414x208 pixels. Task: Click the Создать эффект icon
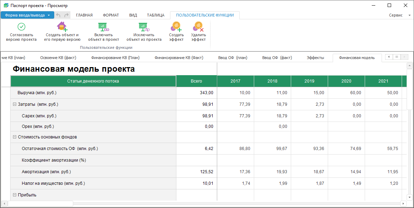click(x=176, y=27)
